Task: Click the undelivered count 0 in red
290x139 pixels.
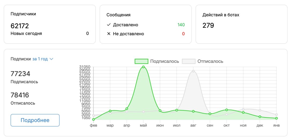Action: coord(183,34)
